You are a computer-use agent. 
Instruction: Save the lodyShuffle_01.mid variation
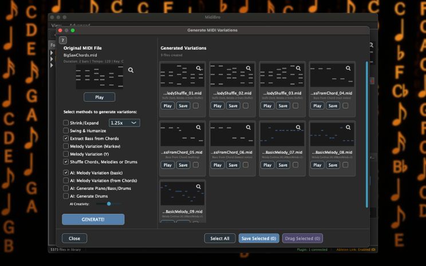pos(183,106)
